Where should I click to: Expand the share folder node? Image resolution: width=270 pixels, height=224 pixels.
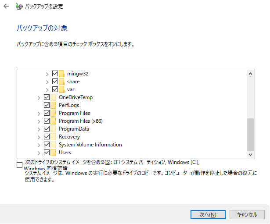[x=47, y=82]
